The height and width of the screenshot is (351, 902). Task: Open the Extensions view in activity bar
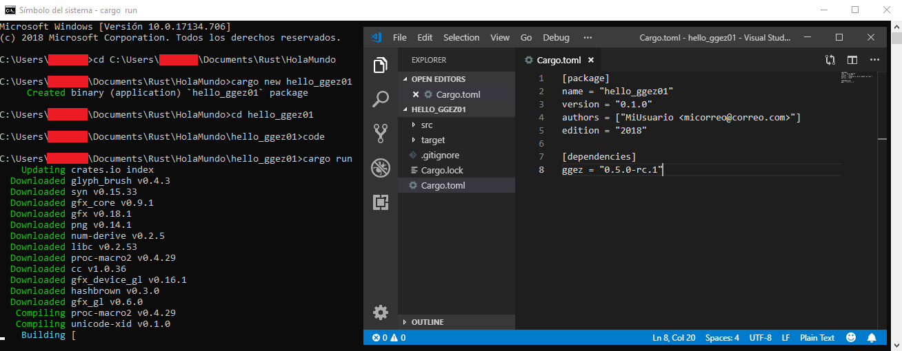pyautogui.click(x=380, y=202)
